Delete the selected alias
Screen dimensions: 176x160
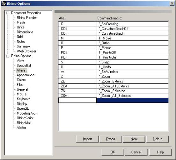pos(158,139)
